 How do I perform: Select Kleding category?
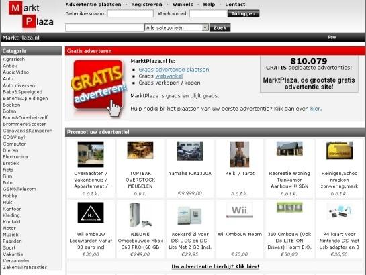pos(11,215)
